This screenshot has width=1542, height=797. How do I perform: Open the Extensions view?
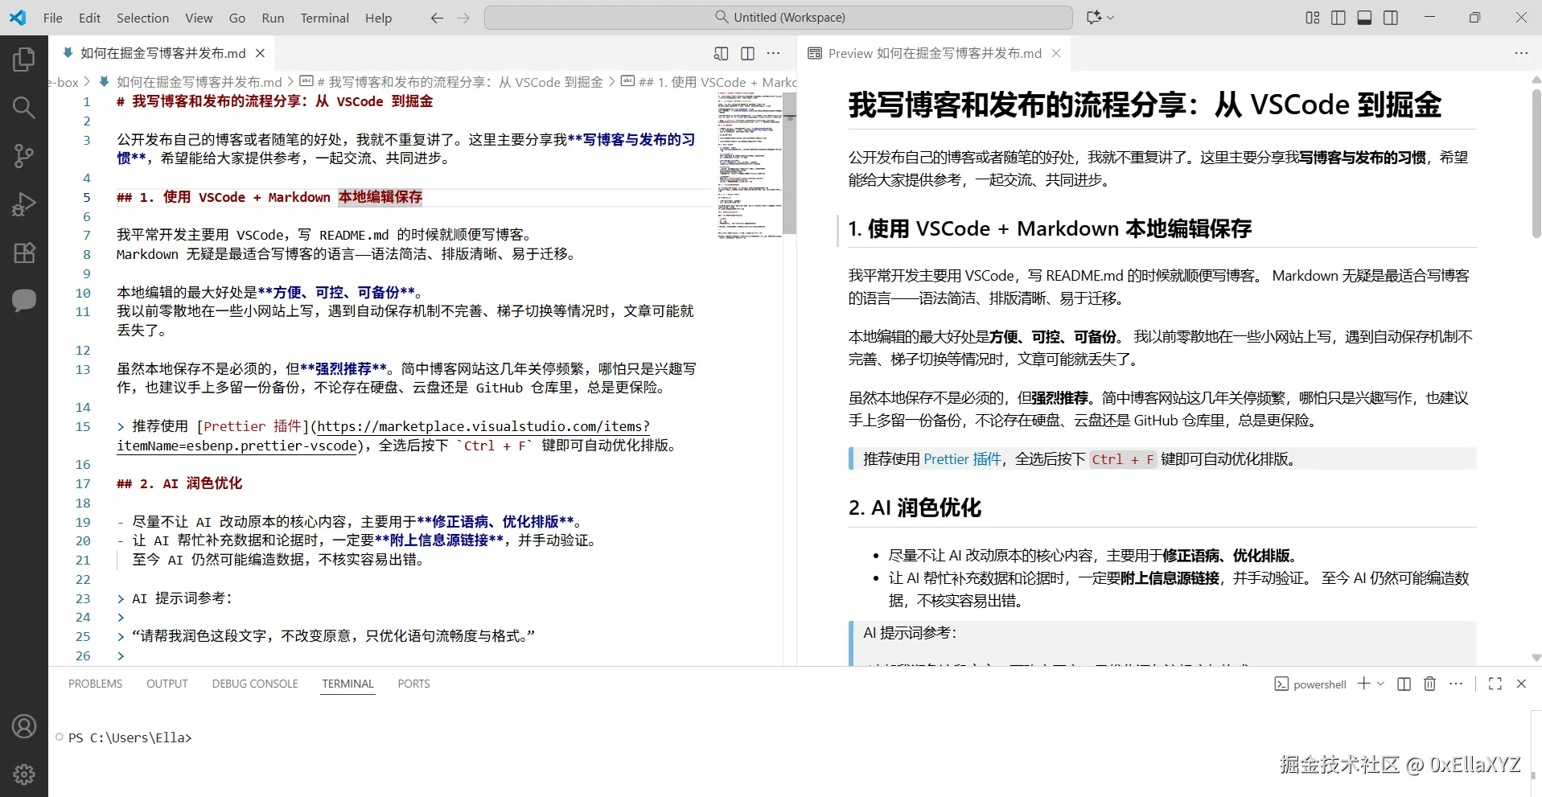pyautogui.click(x=24, y=253)
